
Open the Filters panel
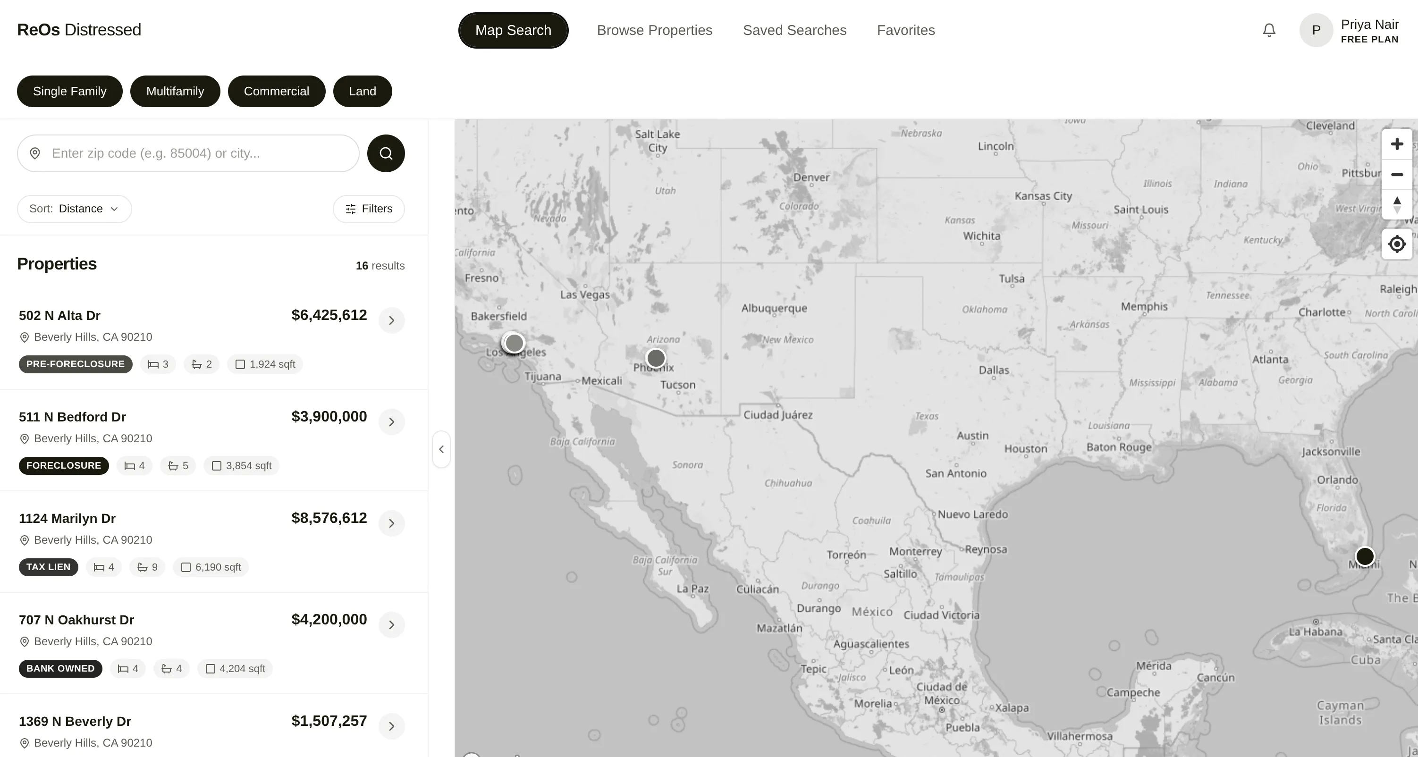click(x=369, y=209)
